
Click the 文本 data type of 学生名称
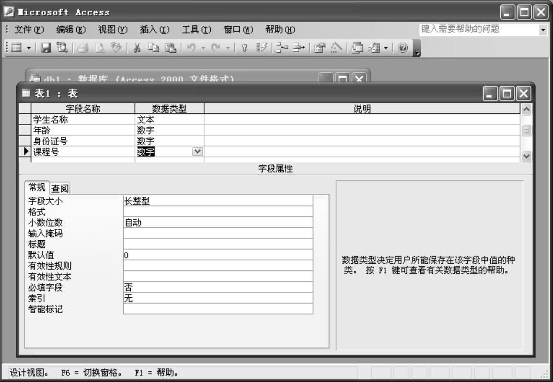[169, 120]
